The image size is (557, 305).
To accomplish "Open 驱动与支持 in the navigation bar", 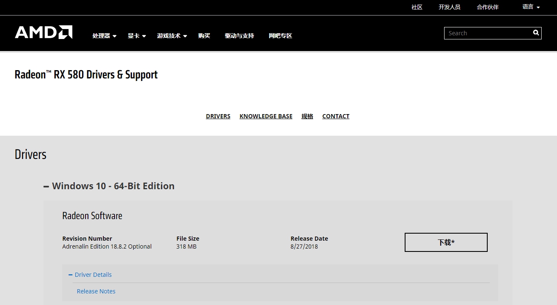I will tap(239, 36).
